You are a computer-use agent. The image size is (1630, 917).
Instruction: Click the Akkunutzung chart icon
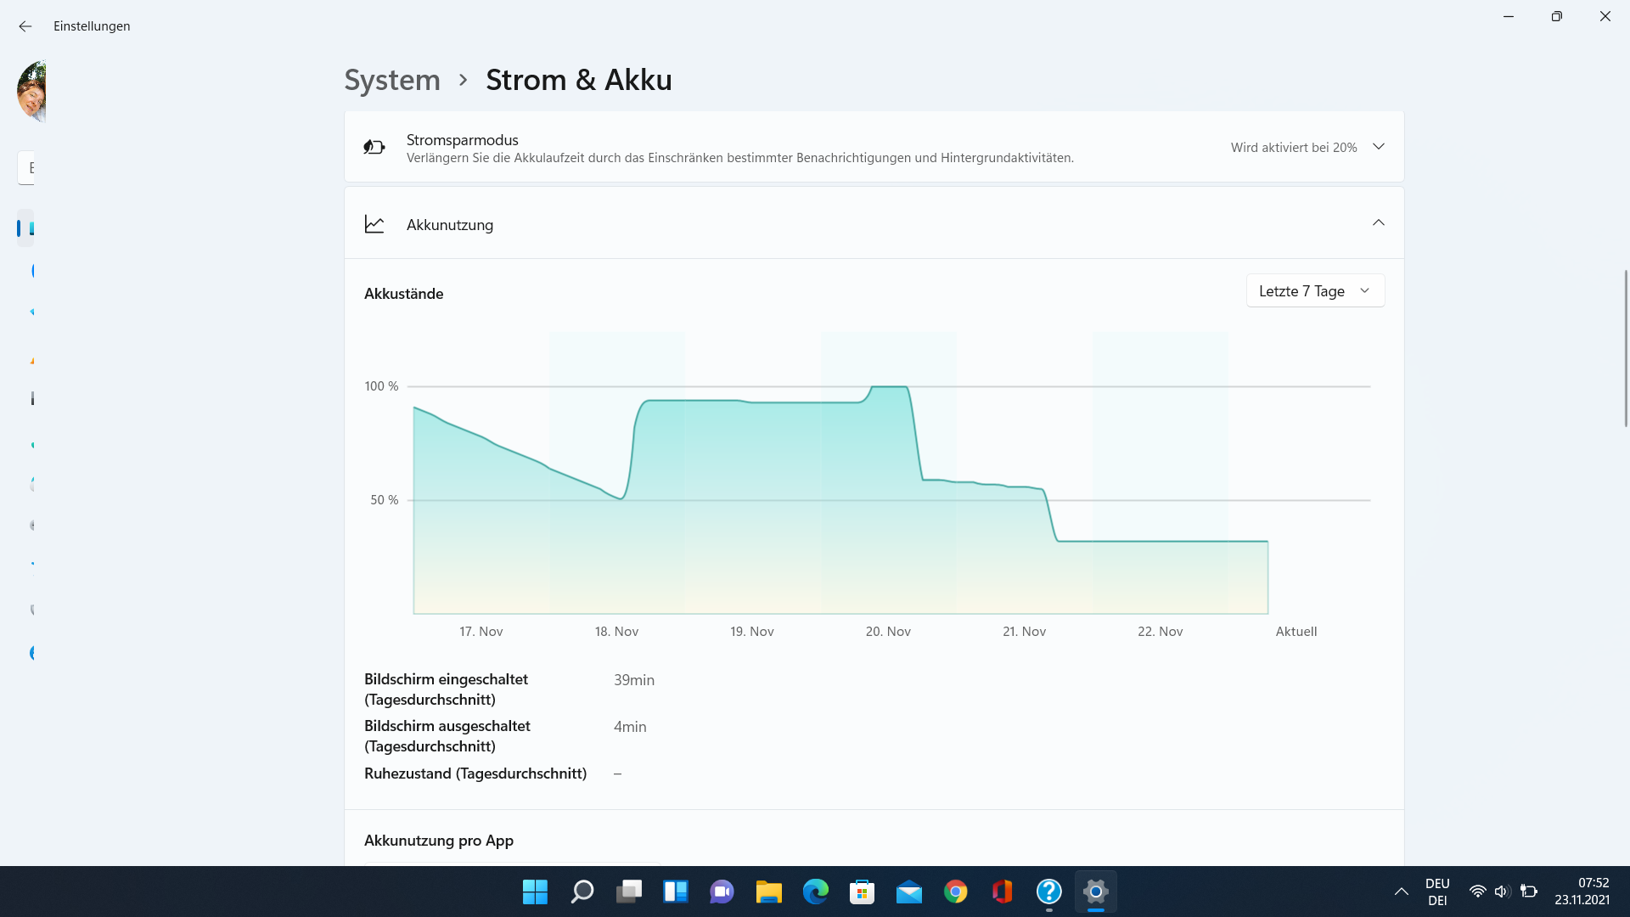pyautogui.click(x=374, y=224)
